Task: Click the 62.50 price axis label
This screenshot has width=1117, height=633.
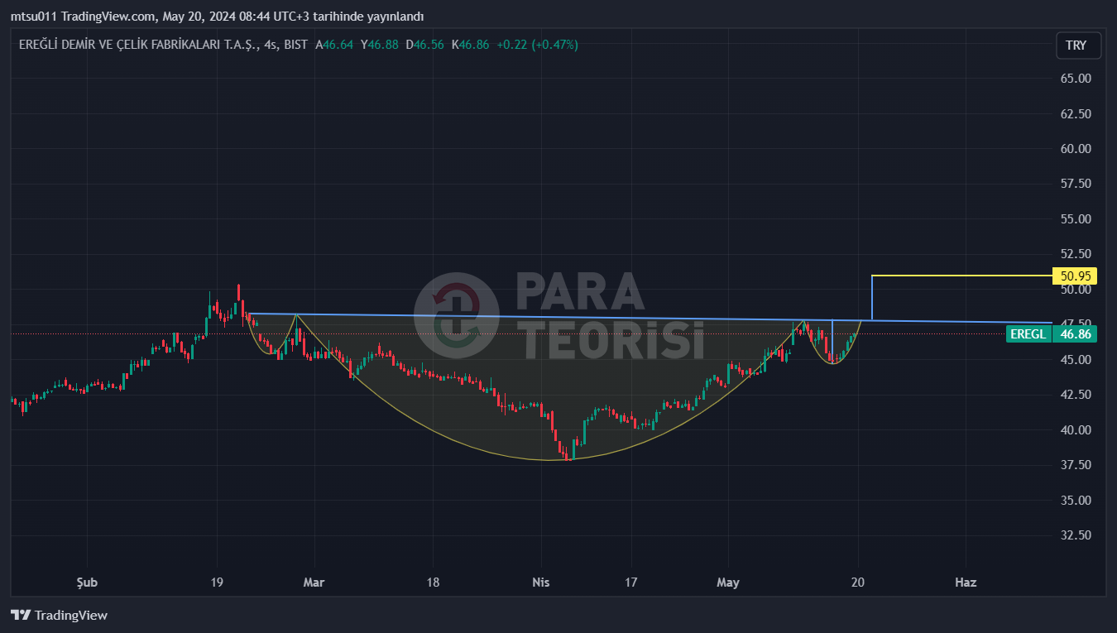Action: (x=1076, y=113)
